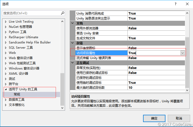Select the 跨平台 tree item

click(x=14, y=84)
